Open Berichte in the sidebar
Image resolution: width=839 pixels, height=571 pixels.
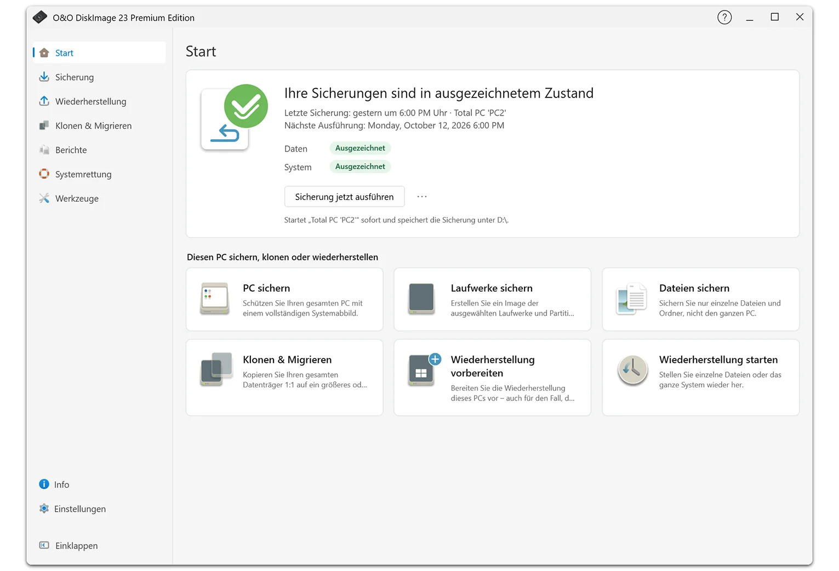tap(99, 150)
